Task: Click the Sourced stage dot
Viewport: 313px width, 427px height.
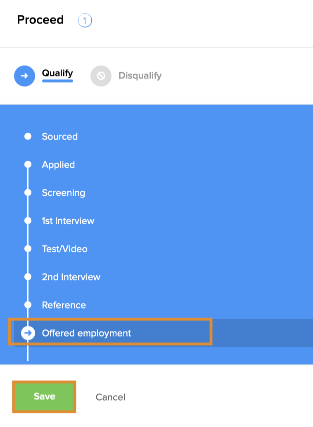Action: click(x=28, y=136)
